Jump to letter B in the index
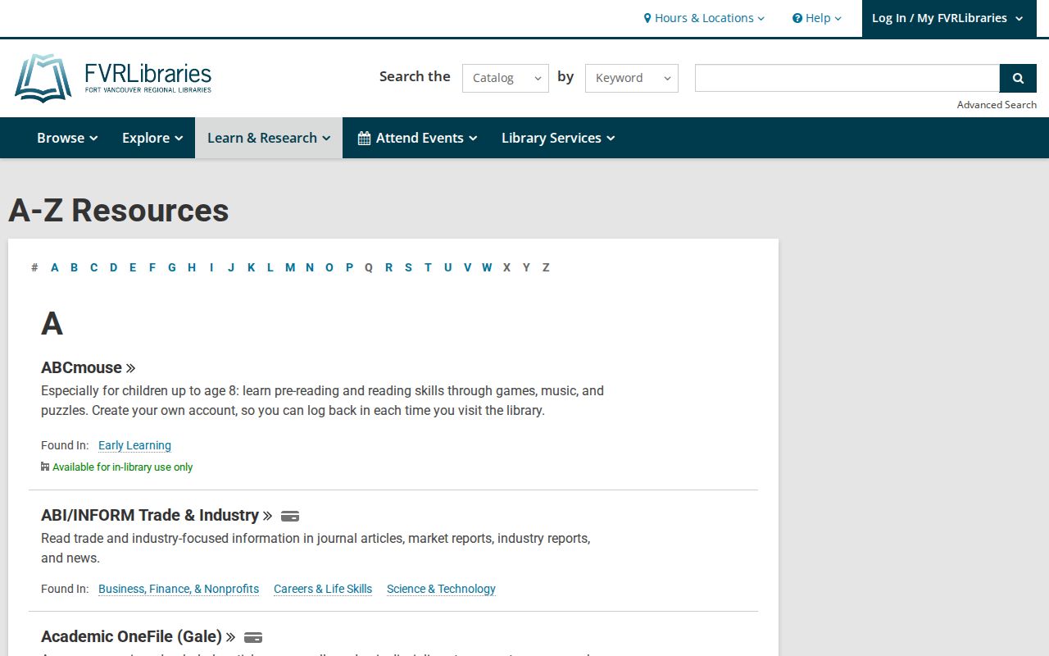 pyautogui.click(x=74, y=267)
